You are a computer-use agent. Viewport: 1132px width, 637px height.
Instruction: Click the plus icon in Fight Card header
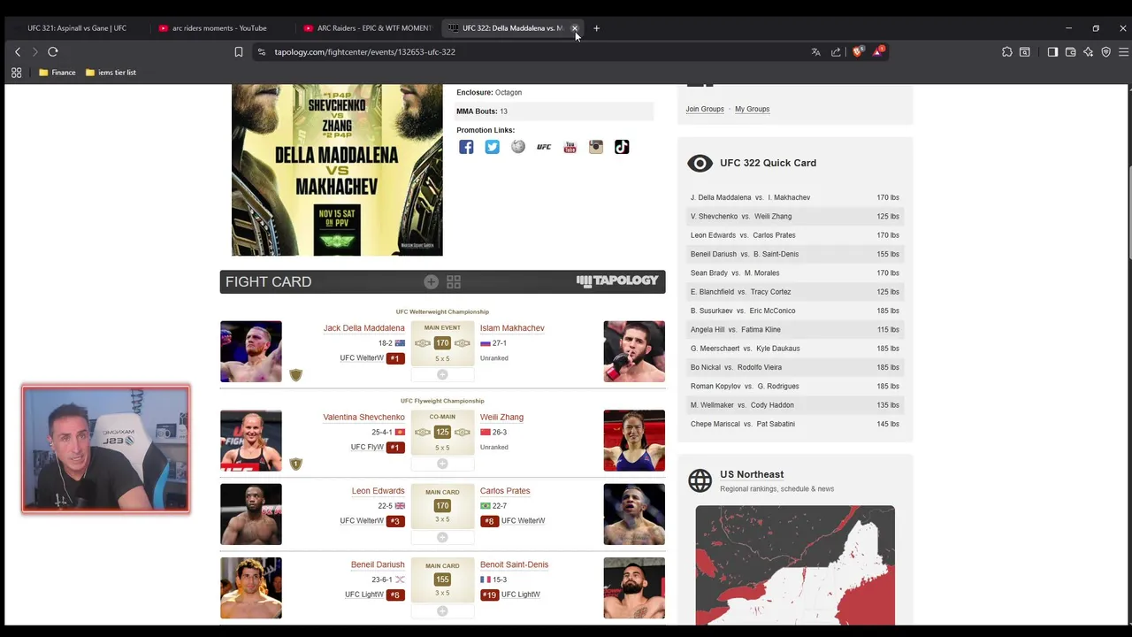431,281
